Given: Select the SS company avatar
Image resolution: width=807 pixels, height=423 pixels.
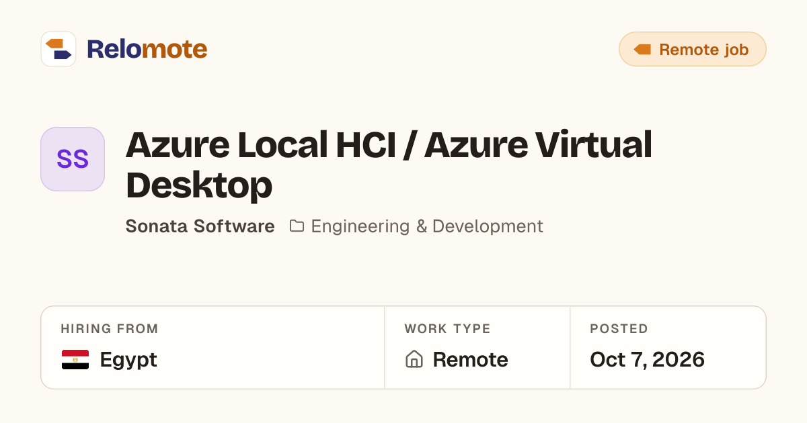Looking at the screenshot, I should tap(73, 159).
